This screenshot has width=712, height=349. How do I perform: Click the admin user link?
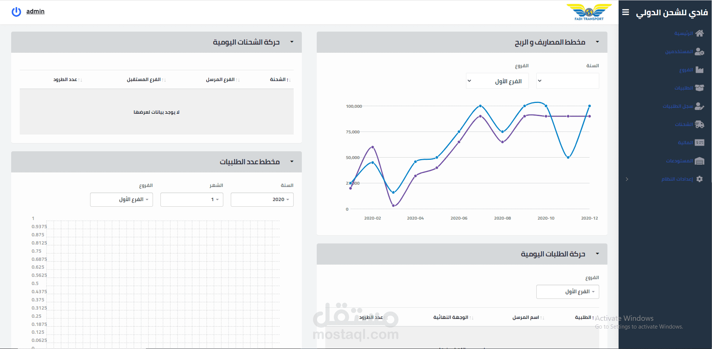tap(35, 12)
